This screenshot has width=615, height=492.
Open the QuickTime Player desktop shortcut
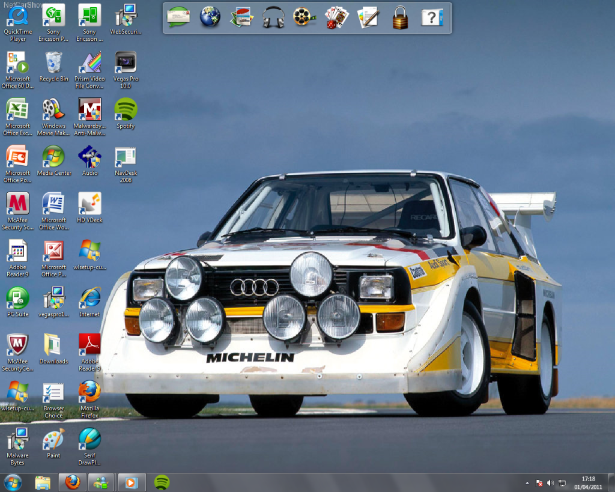[x=17, y=23]
